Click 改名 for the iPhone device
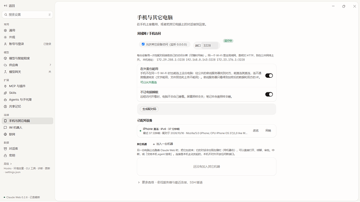Viewport: 360px width, 202px height. [x=256, y=130]
